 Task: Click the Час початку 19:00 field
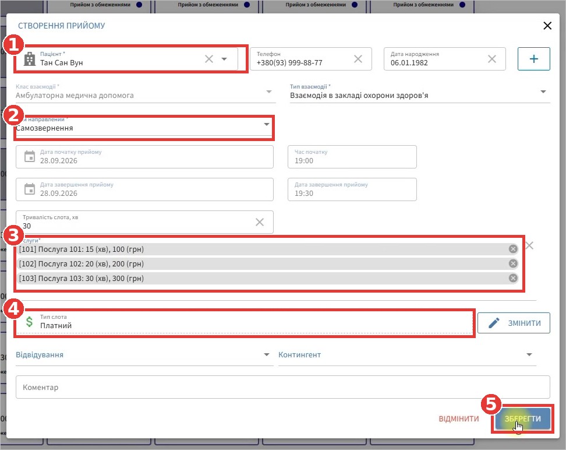click(x=352, y=157)
